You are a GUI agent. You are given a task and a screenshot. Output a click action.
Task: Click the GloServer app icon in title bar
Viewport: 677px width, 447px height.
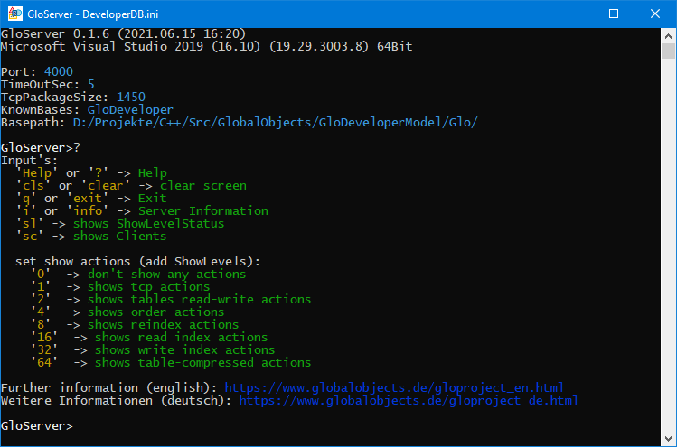pyautogui.click(x=15, y=14)
